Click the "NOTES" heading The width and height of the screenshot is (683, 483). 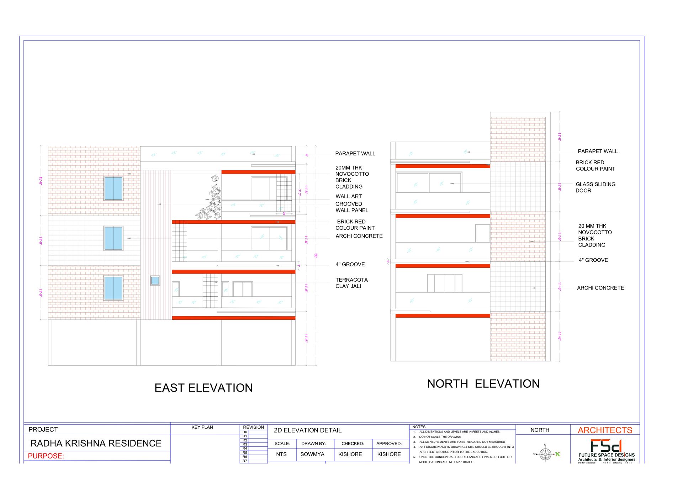pyautogui.click(x=419, y=427)
